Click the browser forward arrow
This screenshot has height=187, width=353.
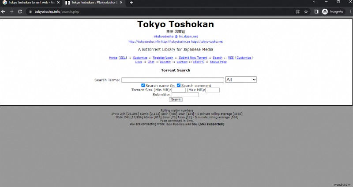[x=11, y=12]
